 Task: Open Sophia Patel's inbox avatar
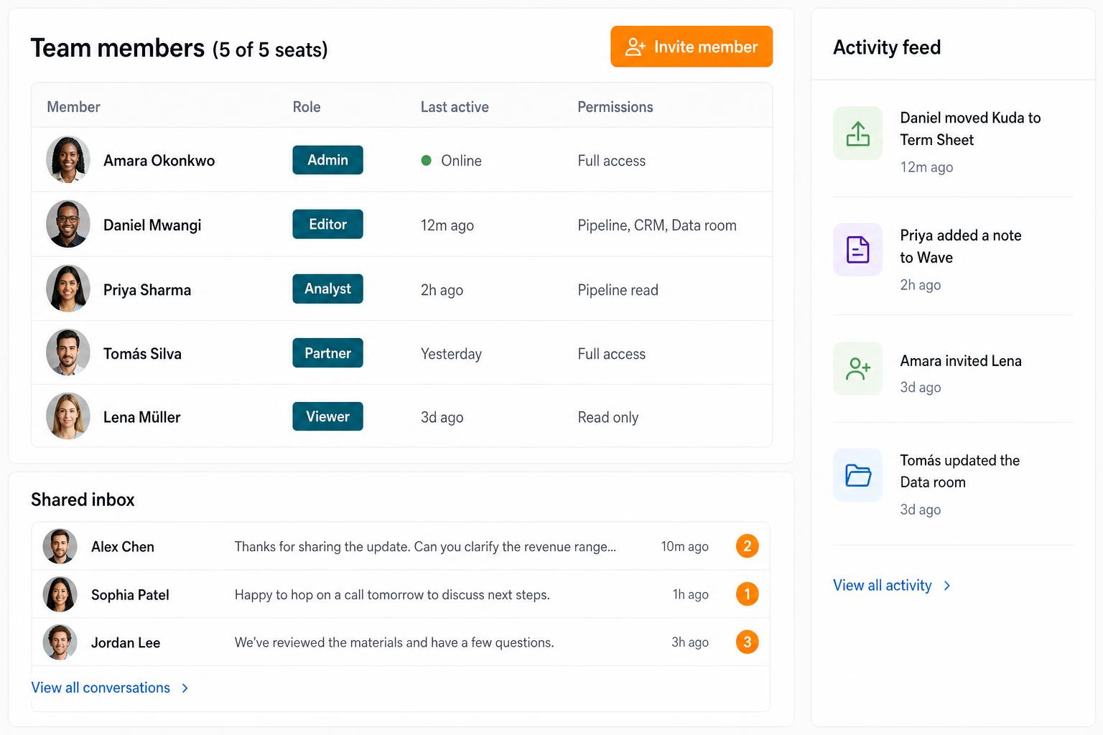pos(60,594)
